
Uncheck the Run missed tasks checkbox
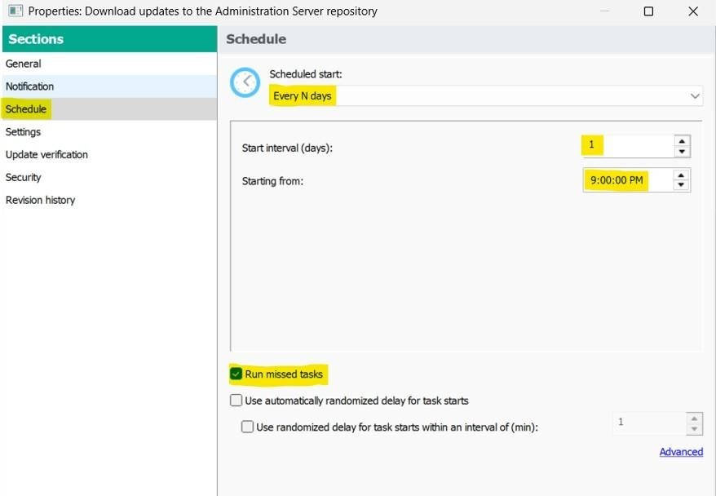[236, 374]
